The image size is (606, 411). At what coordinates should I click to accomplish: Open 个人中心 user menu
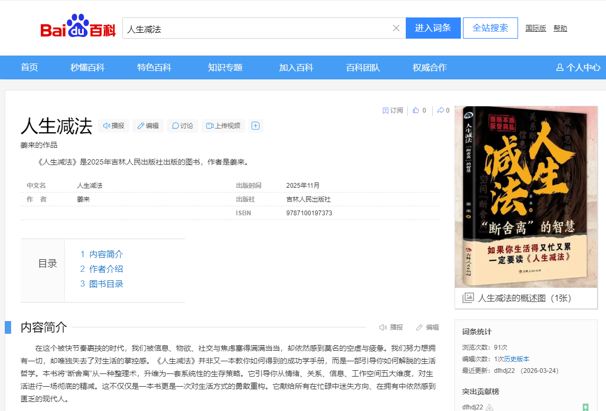point(578,68)
